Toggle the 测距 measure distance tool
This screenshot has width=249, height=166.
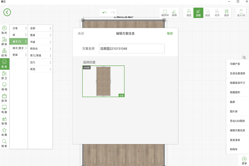pos(198,13)
